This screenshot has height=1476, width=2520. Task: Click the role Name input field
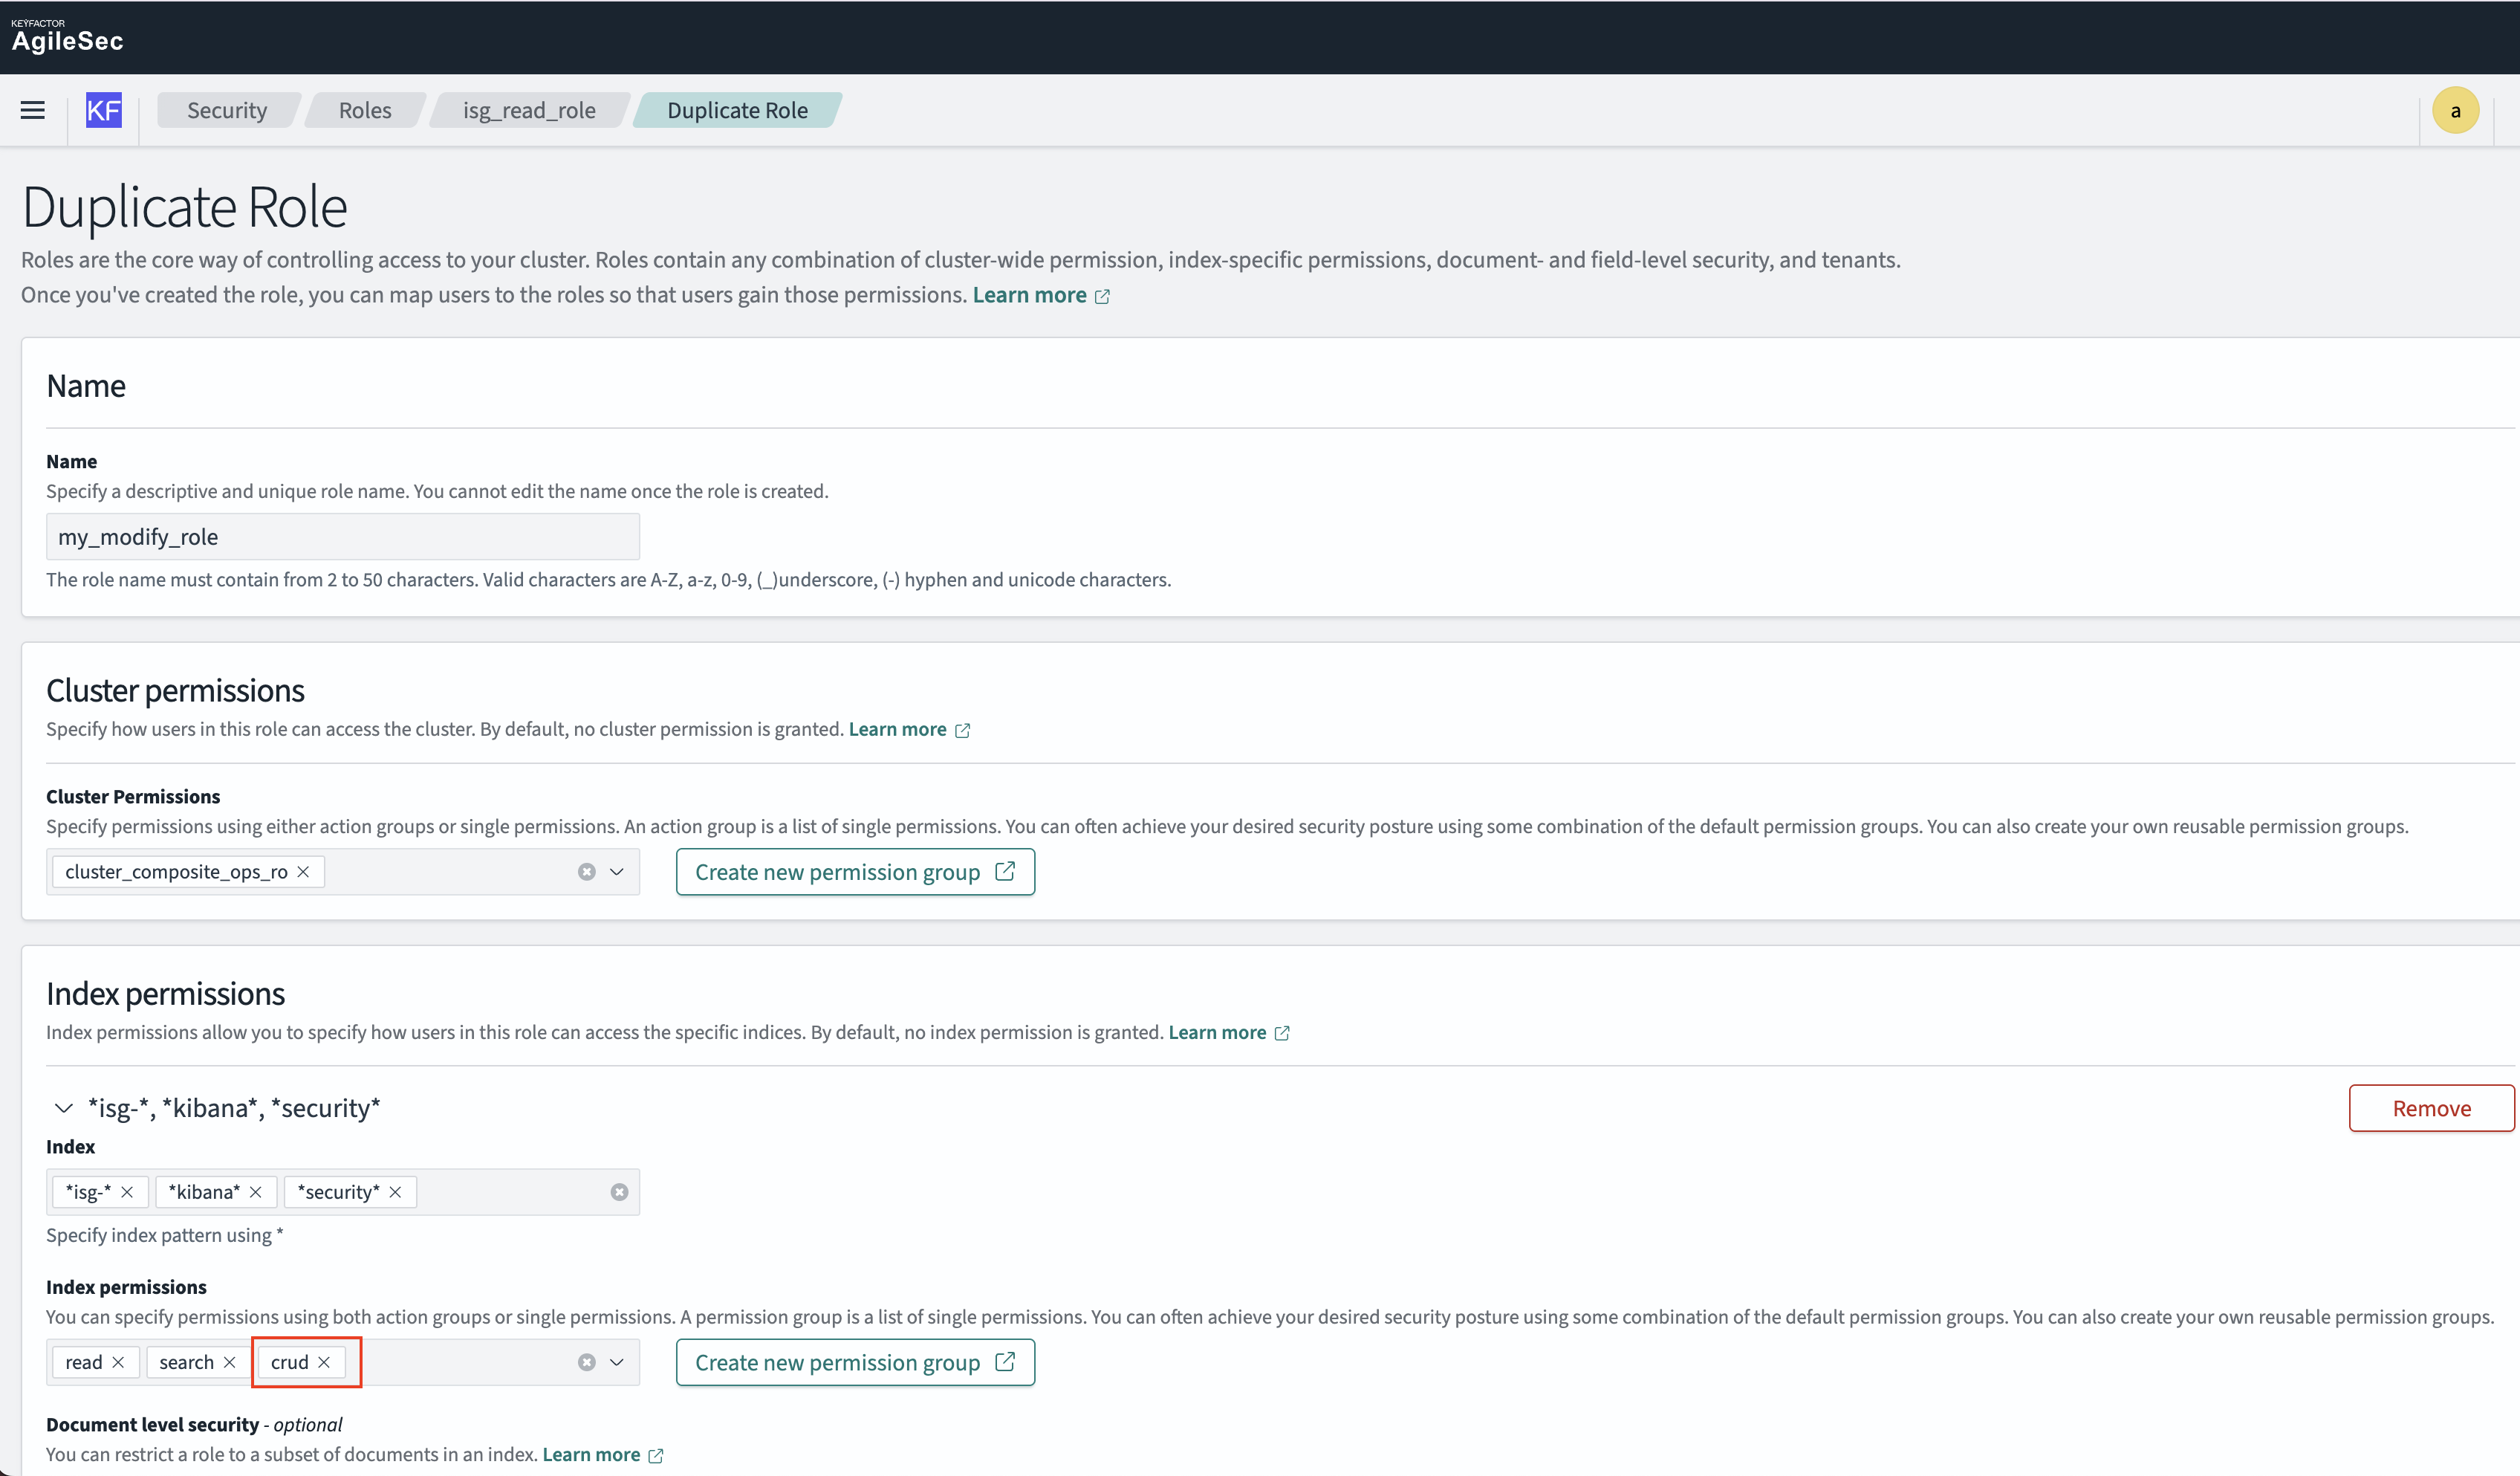(x=342, y=537)
